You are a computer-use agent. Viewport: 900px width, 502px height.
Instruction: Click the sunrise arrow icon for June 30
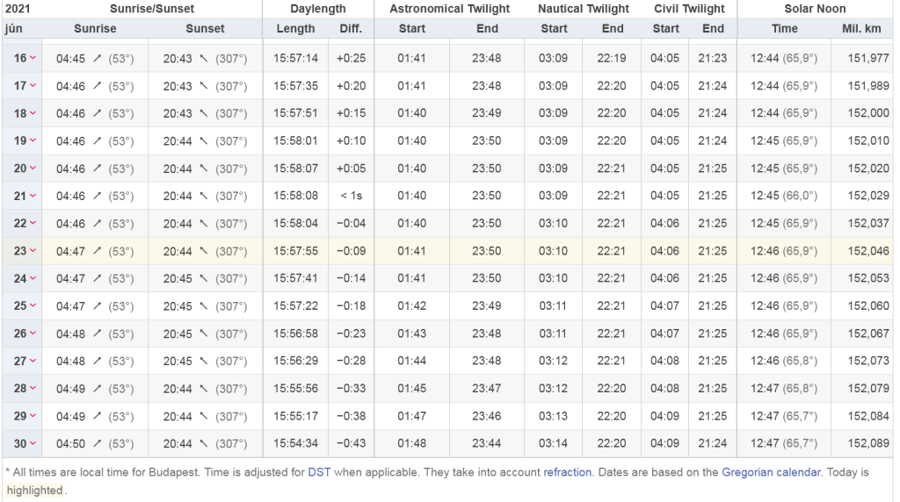[x=97, y=444]
